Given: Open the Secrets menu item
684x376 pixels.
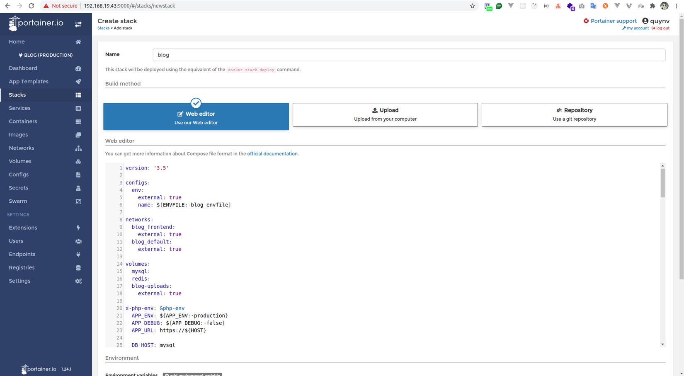Looking at the screenshot, I should tap(19, 188).
